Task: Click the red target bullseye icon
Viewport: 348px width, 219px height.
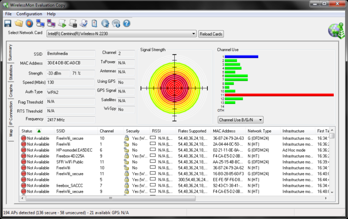Action: (29, 23)
